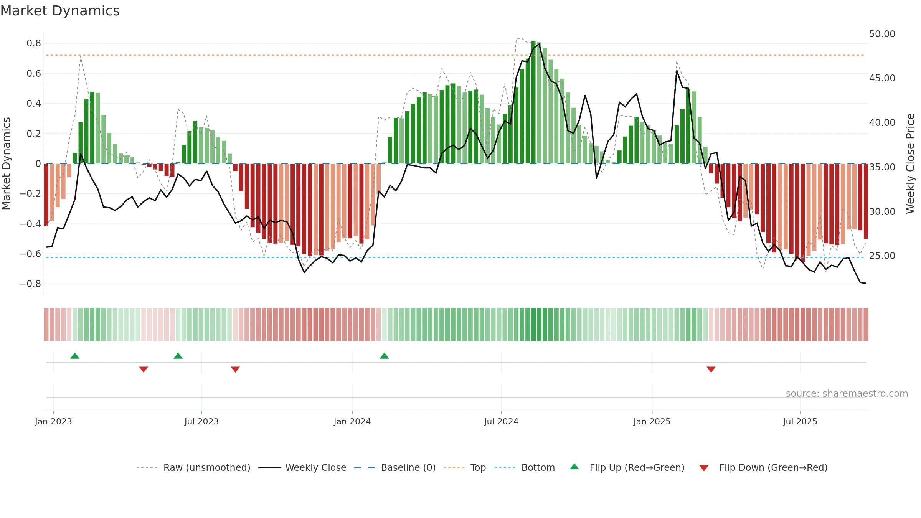921x518 pixels.
Task: Toggle the Weekly Close legend entry
Action: pyautogui.click(x=302, y=467)
